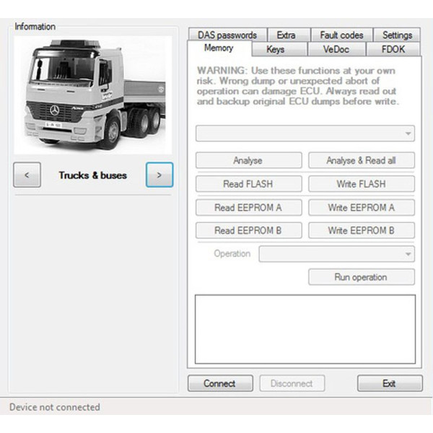Image resolution: width=433 pixels, height=433 pixels.
Task: Expand the Operation combo box
Action: point(336,254)
